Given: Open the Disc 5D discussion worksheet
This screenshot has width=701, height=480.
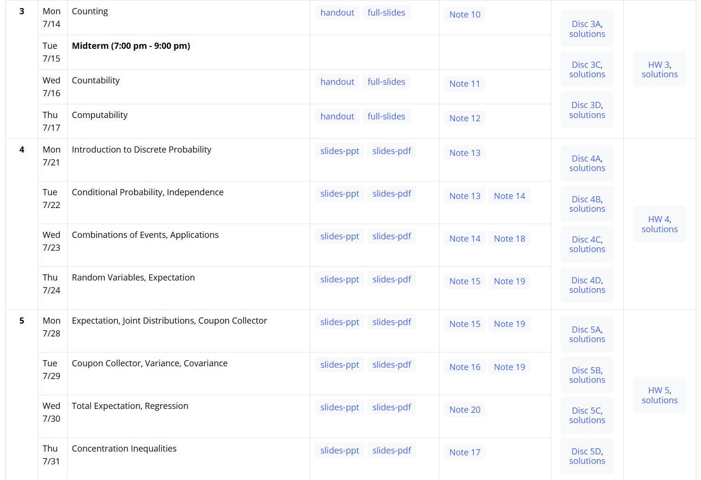Looking at the screenshot, I should (587, 452).
